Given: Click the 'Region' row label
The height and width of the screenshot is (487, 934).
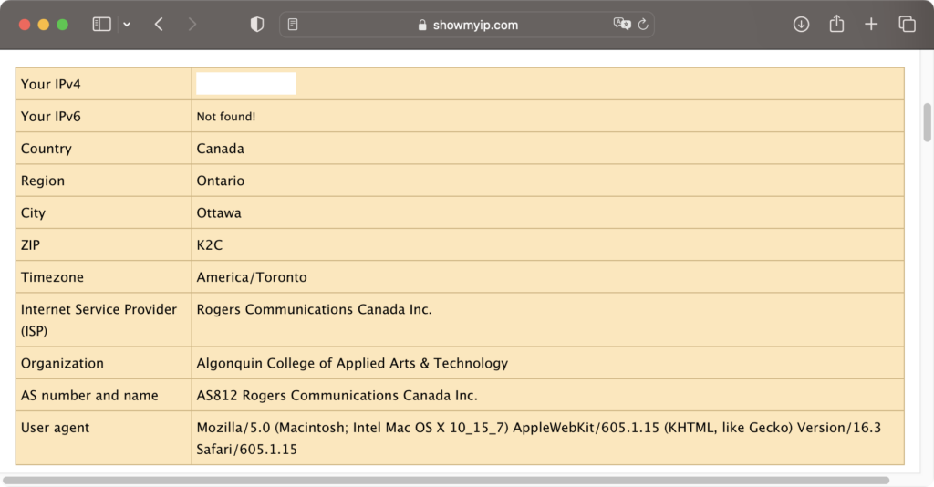Looking at the screenshot, I should coord(42,181).
